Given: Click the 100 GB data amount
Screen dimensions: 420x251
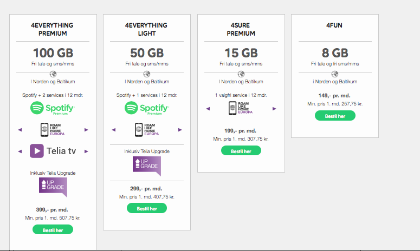Looking at the screenshot, I should pos(53,53).
